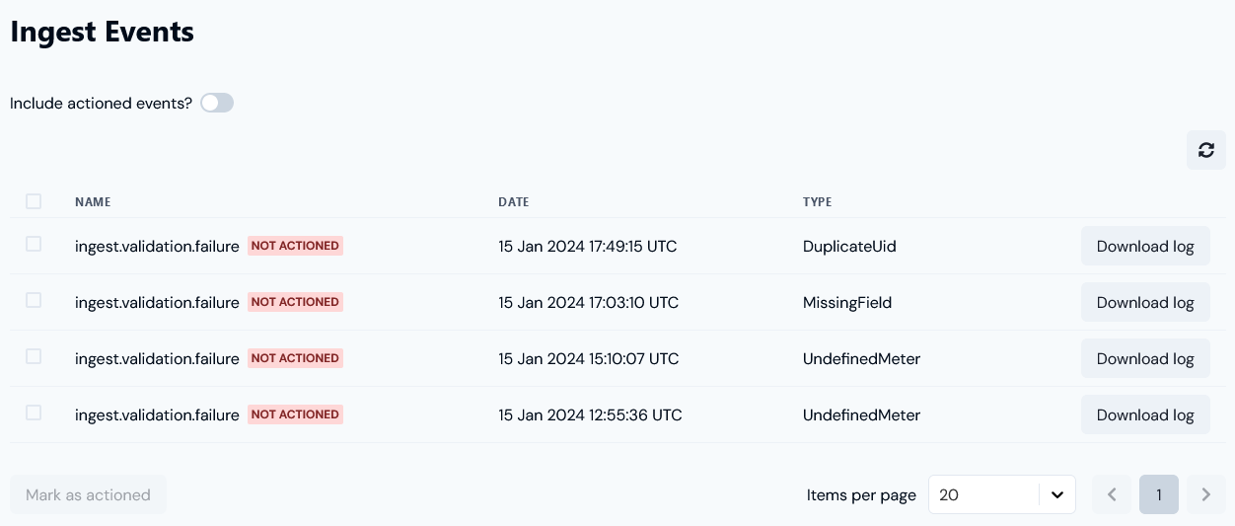Select page 1 in pagination
This screenshot has width=1235, height=526.
tap(1159, 494)
